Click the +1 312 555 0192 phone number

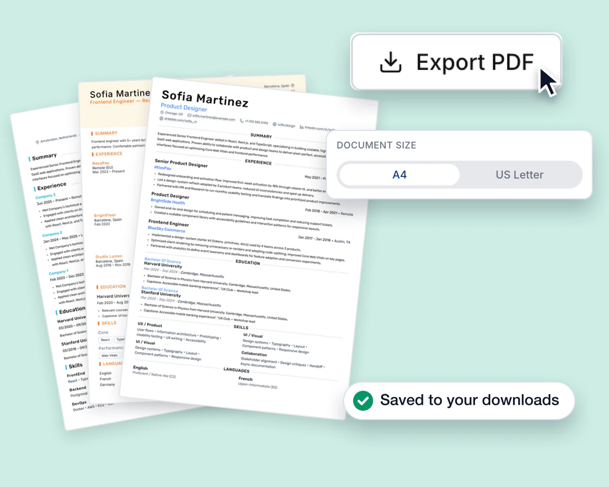[256, 122]
